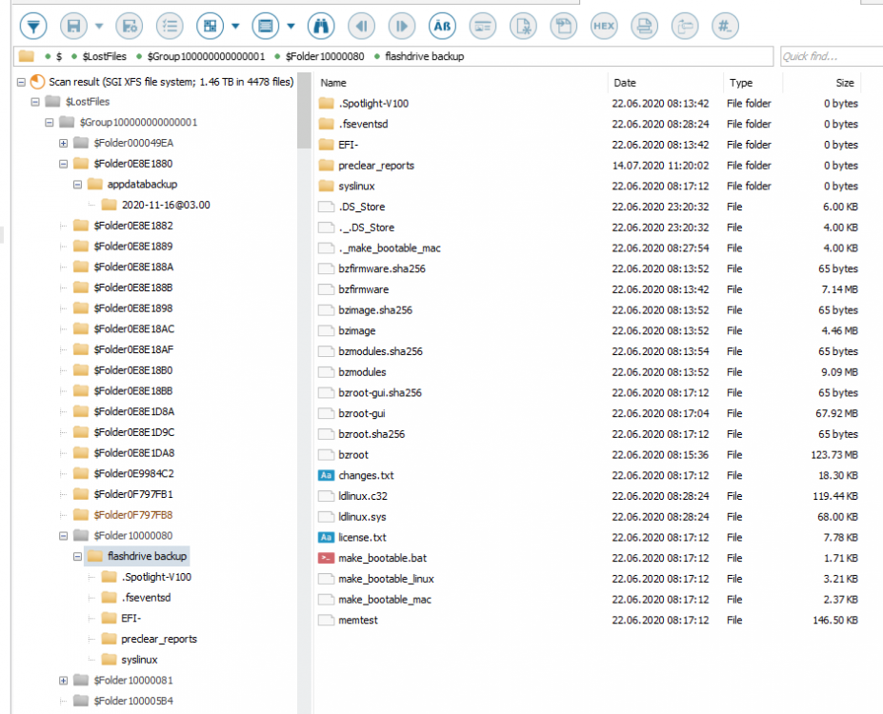Open the list view dropdown arrow

point(291,26)
